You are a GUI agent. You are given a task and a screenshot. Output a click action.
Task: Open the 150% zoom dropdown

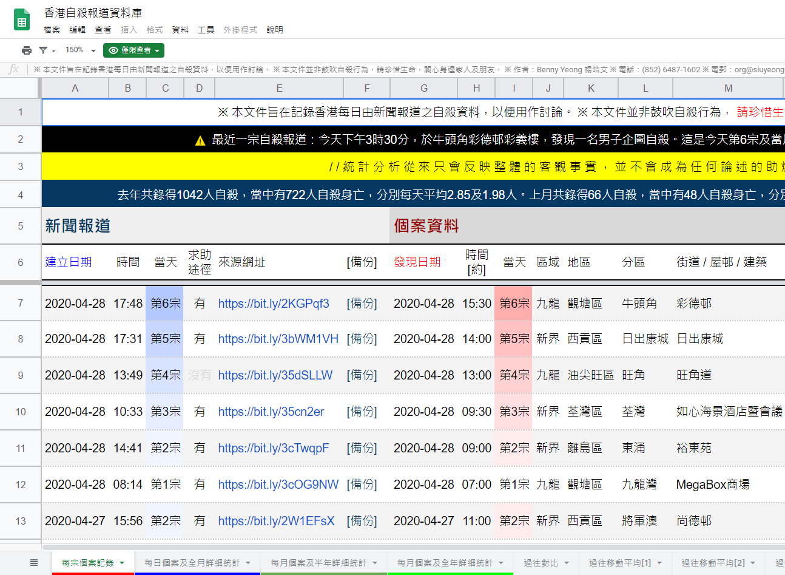tap(81, 50)
